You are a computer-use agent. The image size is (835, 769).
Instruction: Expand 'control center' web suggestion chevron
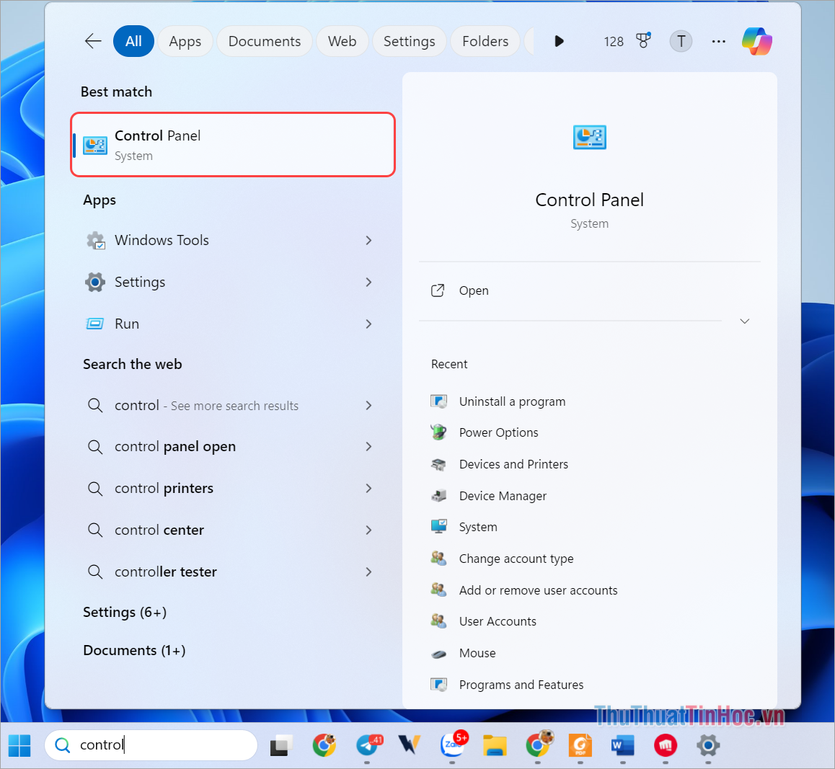[368, 530]
